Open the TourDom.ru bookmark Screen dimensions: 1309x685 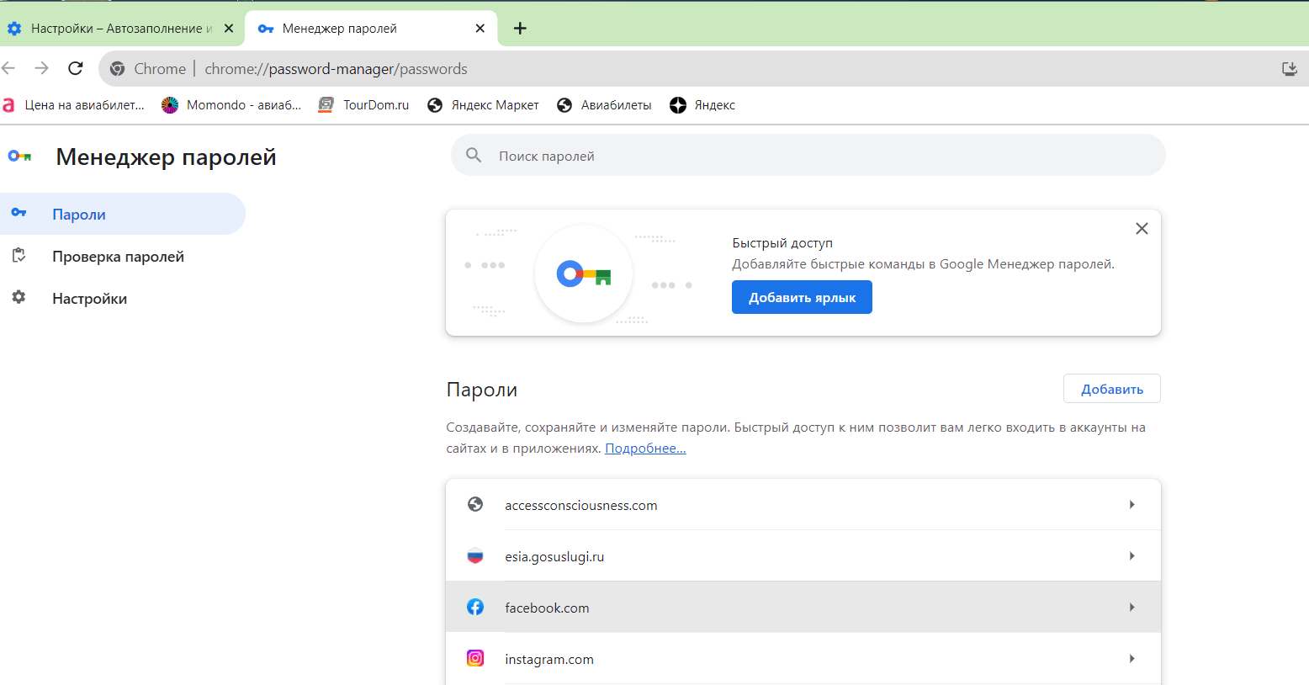(x=363, y=105)
